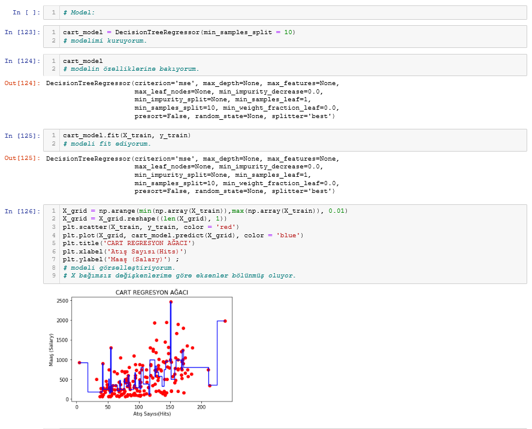Click the chart title 'CART REGRESYON AĞACI'
Viewport: 532px width, 429px height.
pyautogui.click(x=152, y=292)
